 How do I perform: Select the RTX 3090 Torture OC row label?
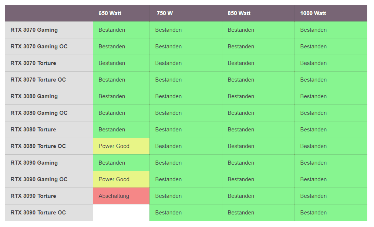38,213
